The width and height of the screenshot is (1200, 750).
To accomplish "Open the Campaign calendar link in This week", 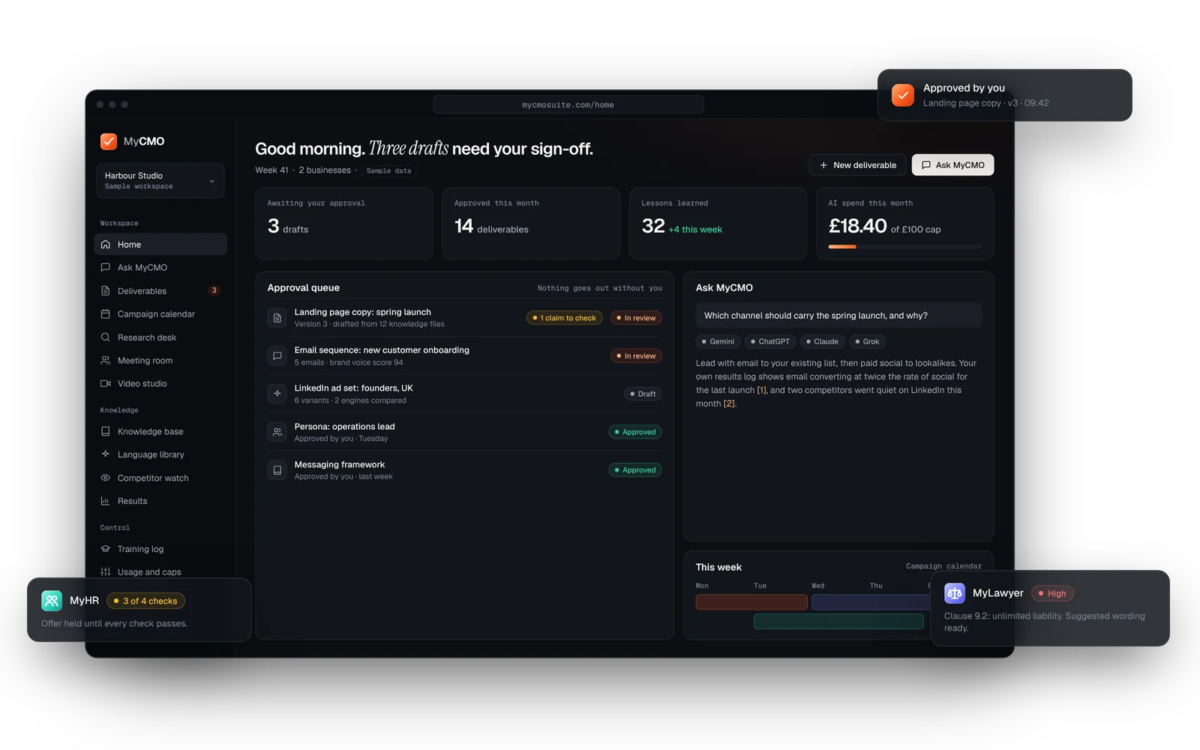I will tap(943, 566).
